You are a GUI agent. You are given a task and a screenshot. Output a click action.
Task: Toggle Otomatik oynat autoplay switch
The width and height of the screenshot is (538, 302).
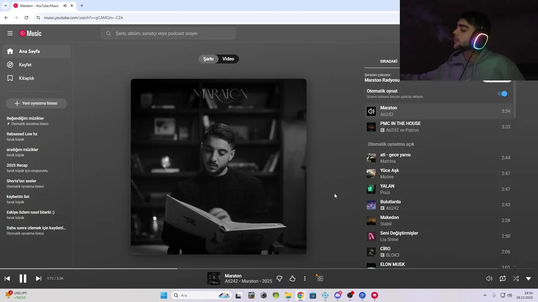pyautogui.click(x=502, y=94)
